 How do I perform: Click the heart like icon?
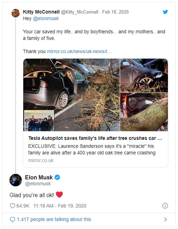pos(12,206)
